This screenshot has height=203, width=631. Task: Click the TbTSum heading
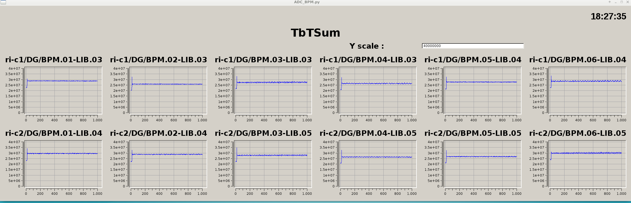coord(315,33)
